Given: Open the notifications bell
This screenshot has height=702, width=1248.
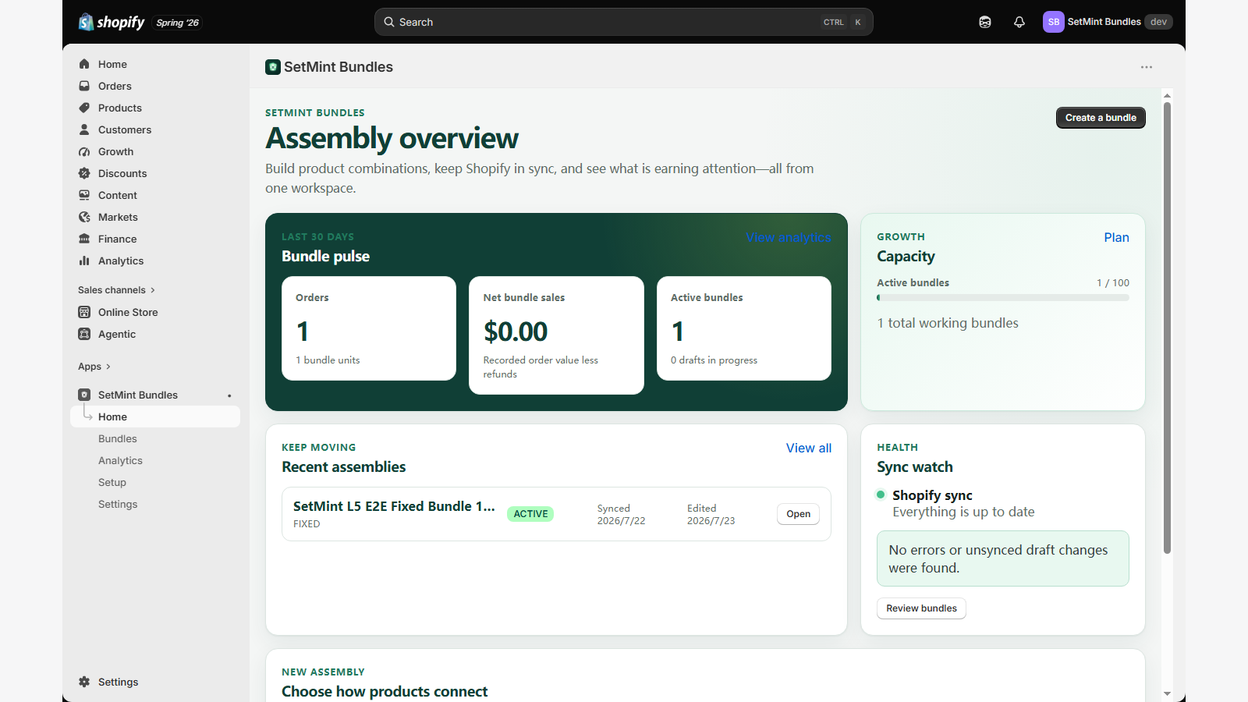Looking at the screenshot, I should click(x=1019, y=22).
